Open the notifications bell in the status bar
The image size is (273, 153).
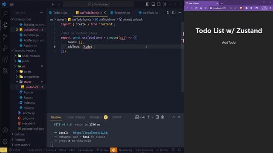click(179, 150)
